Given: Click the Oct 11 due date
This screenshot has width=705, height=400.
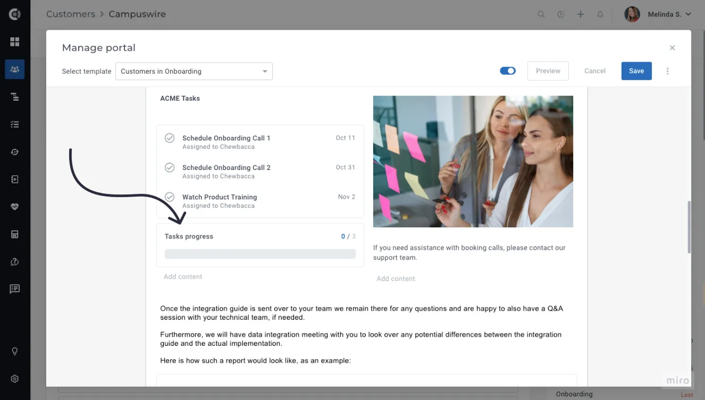Looking at the screenshot, I should [345, 138].
